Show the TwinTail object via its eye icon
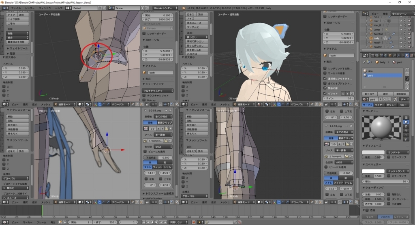This screenshot has height=225, width=415. (x=401, y=34)
